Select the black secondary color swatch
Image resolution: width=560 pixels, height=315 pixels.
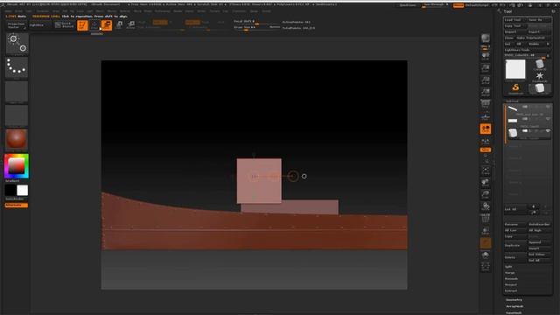tap(10, 191)
